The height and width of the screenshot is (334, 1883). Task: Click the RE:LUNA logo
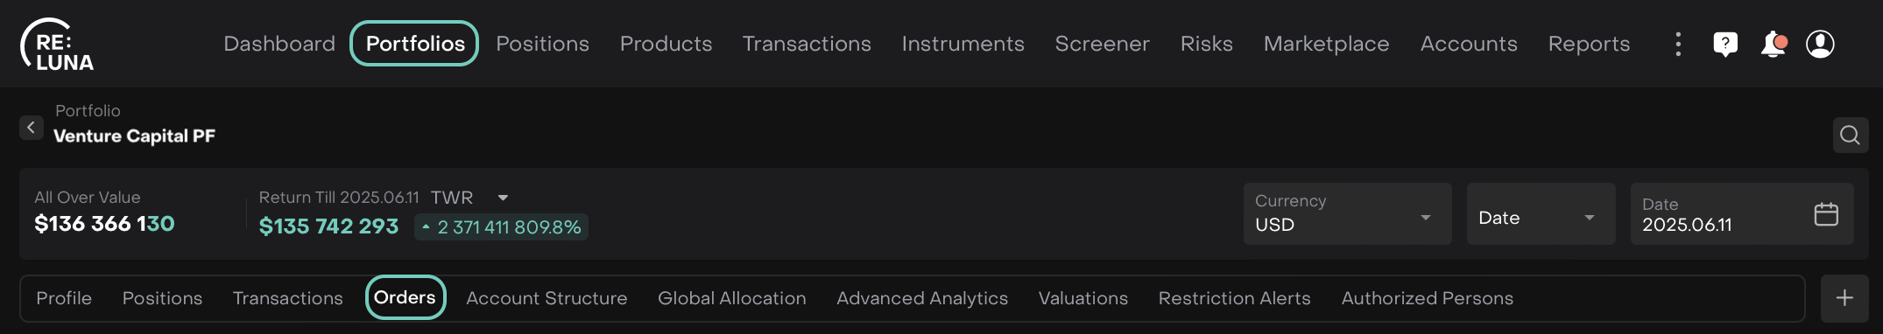(x=57, y=45)
